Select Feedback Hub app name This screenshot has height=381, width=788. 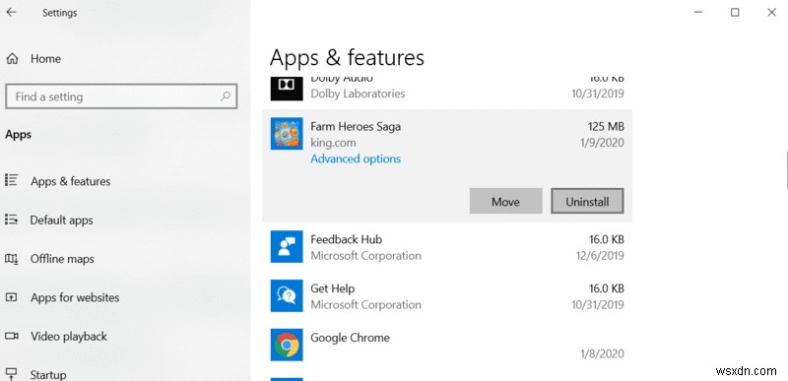pos(347,239)
